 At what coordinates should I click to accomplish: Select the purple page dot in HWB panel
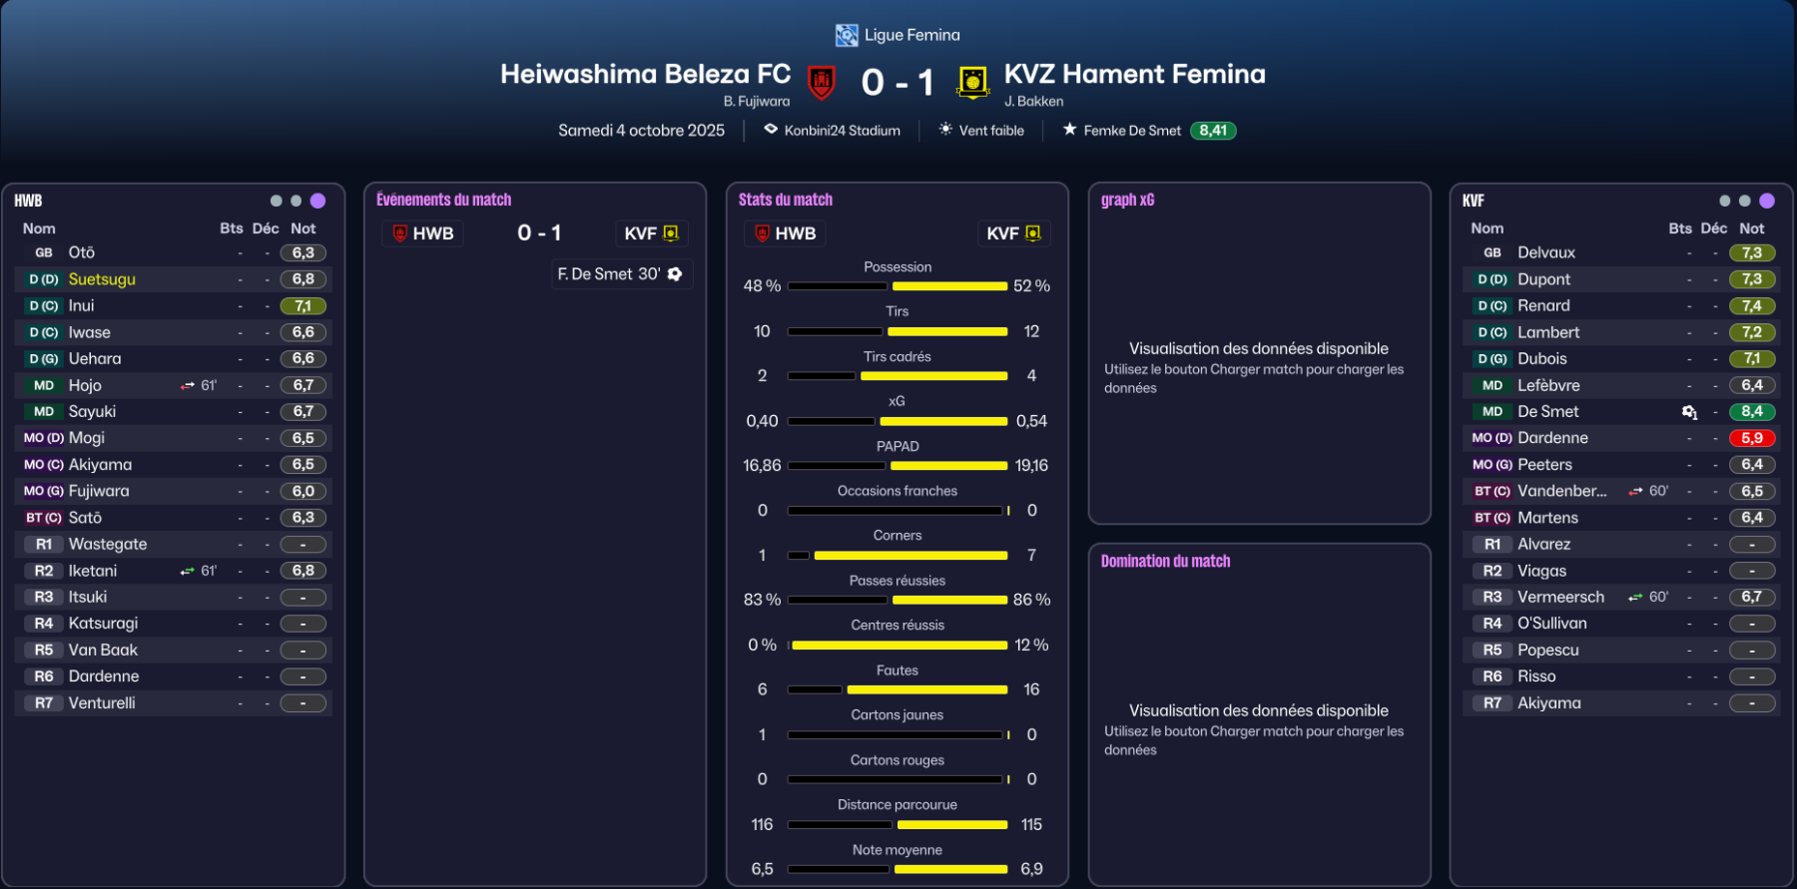(317, 201)
